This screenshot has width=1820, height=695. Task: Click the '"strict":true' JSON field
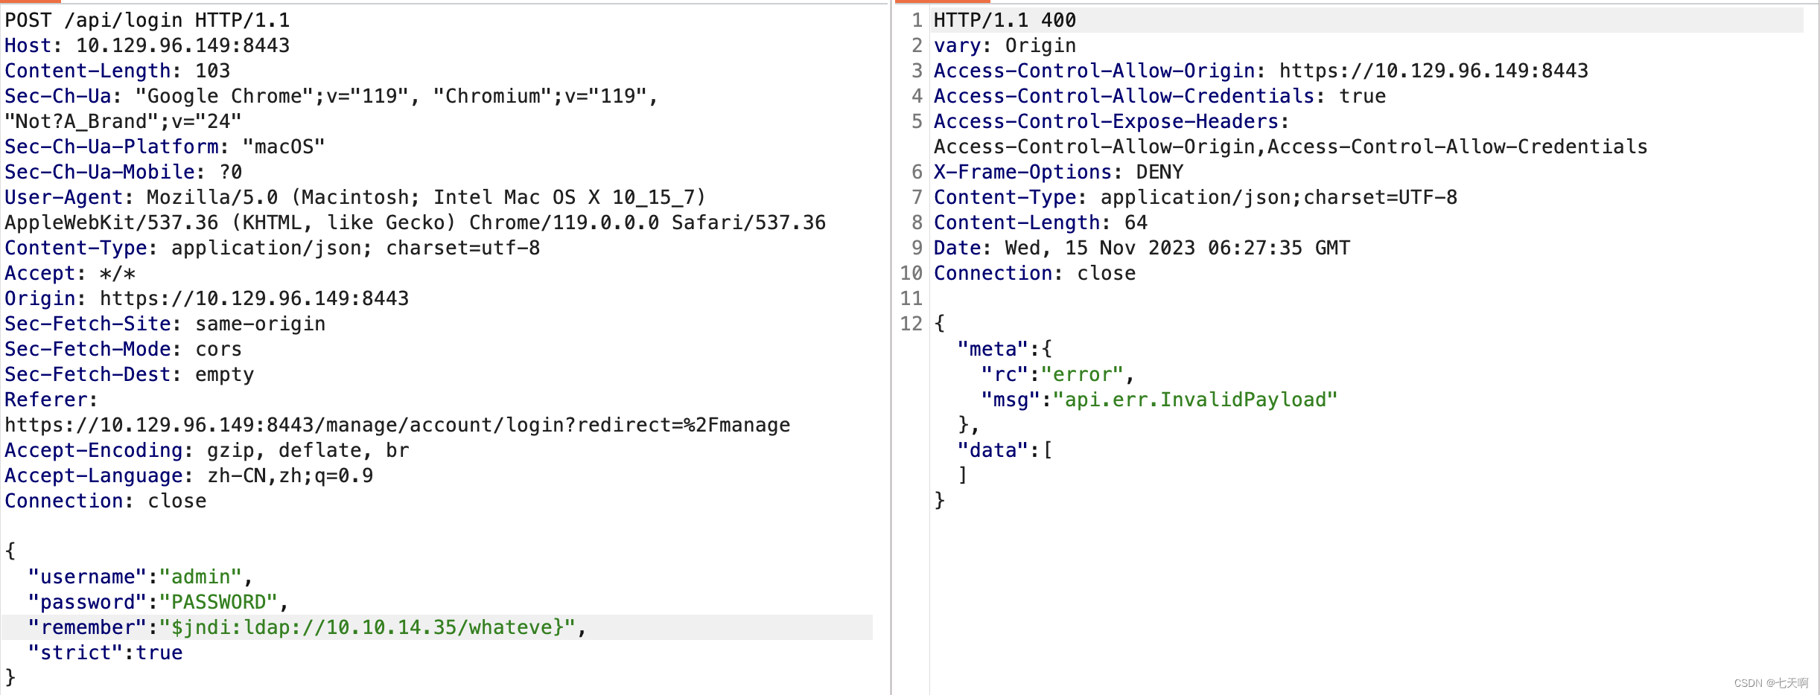tap(106, 653)
